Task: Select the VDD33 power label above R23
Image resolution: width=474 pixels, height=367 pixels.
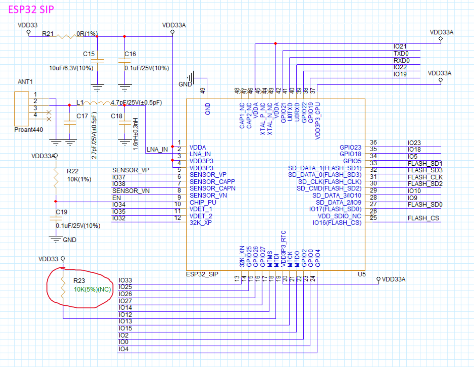Action: [x=48, y=259]
